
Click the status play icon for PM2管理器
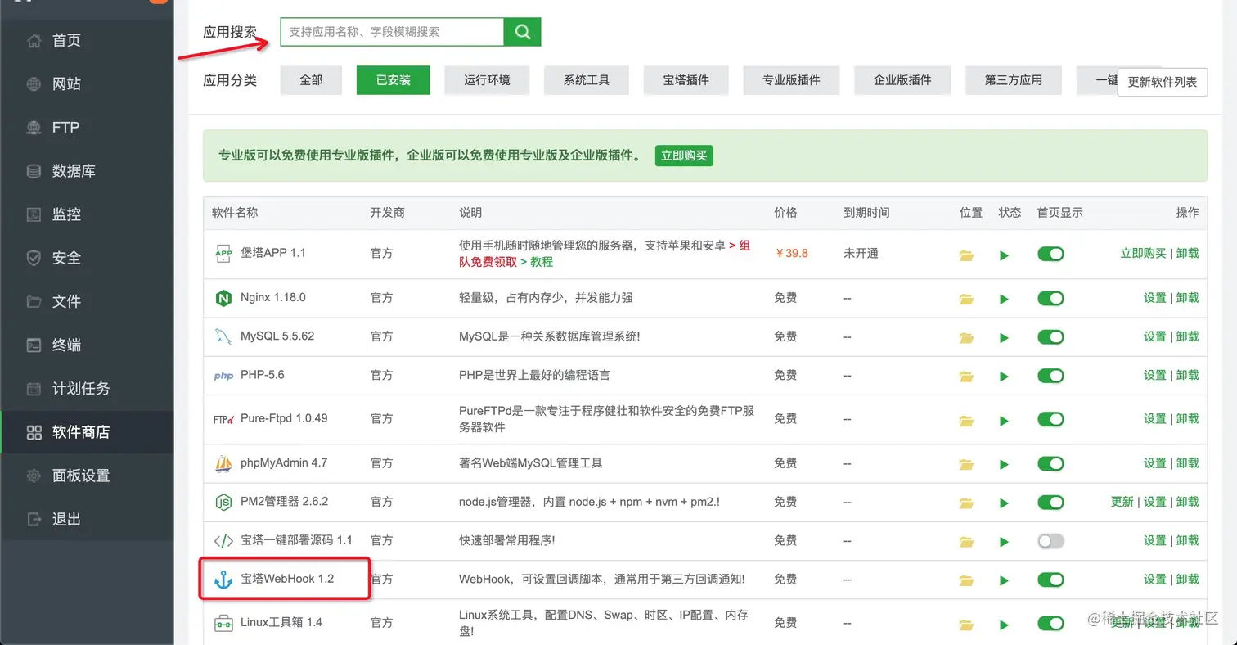tap(1004, 503)
